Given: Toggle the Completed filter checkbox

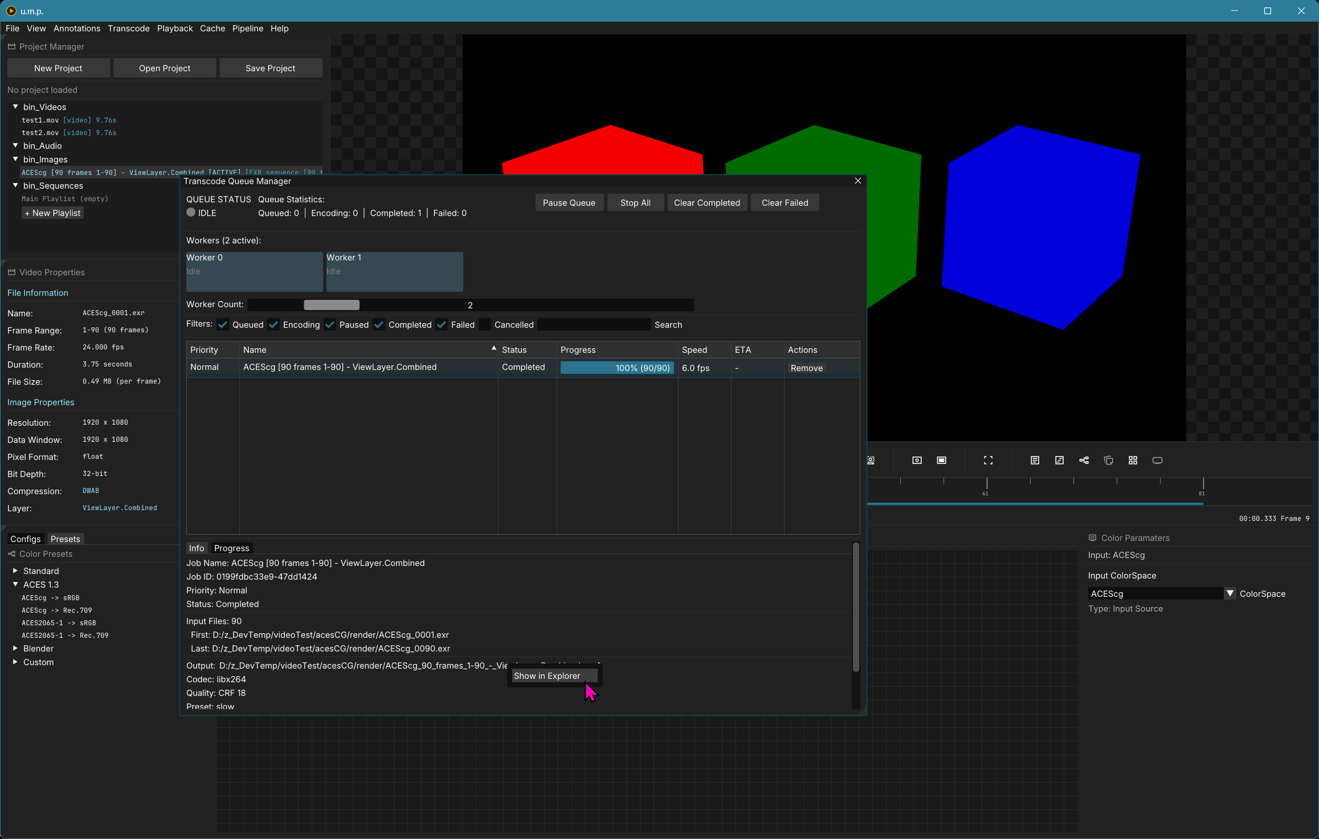Looking at the screenshot, I should point(379,325).
